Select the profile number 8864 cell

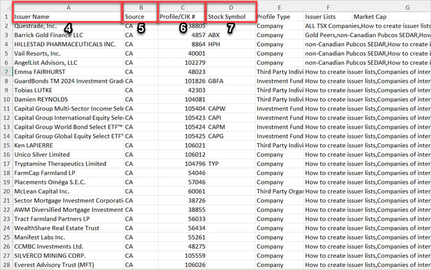(182, 44)
